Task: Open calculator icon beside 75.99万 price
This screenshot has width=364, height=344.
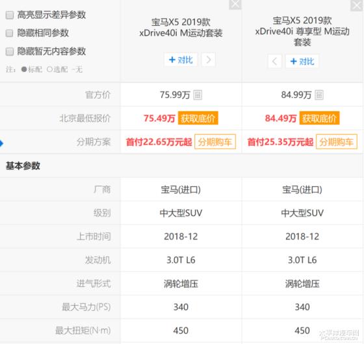Action: [x=198, y=95]
